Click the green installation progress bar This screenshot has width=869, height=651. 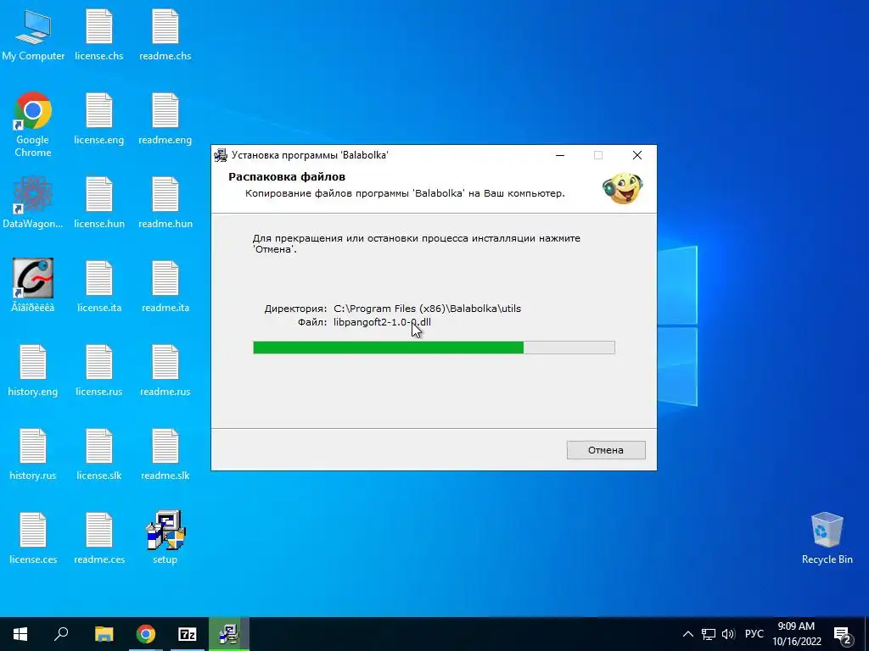[434, 348]
